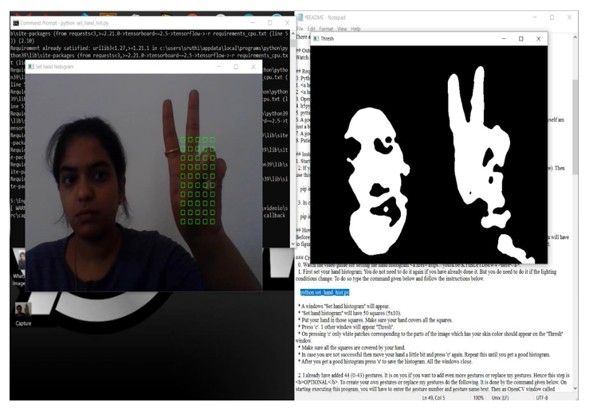Close the Thresh window
The height and width of the screenshot is (414, 593).
pyautogui.click(x=539, y=38)
